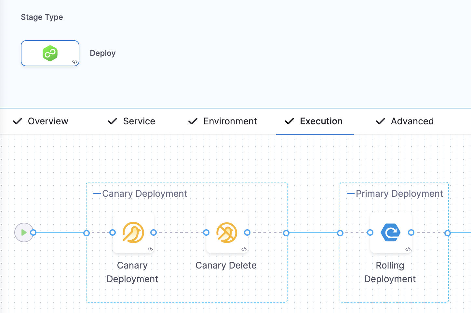Select the Canary Delete step icon

(227, 232)
